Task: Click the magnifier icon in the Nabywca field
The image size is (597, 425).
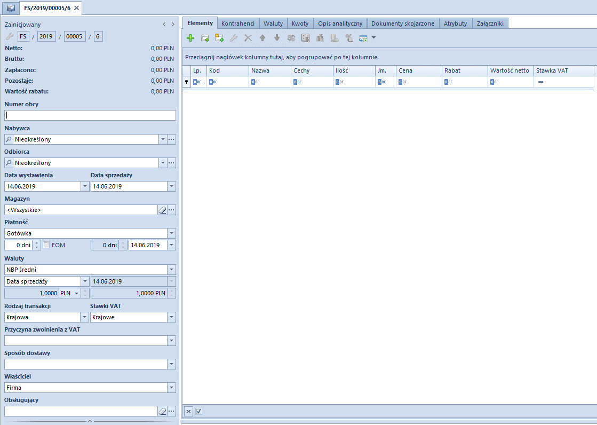Action: pyautogui.click(x=9, y=139)
